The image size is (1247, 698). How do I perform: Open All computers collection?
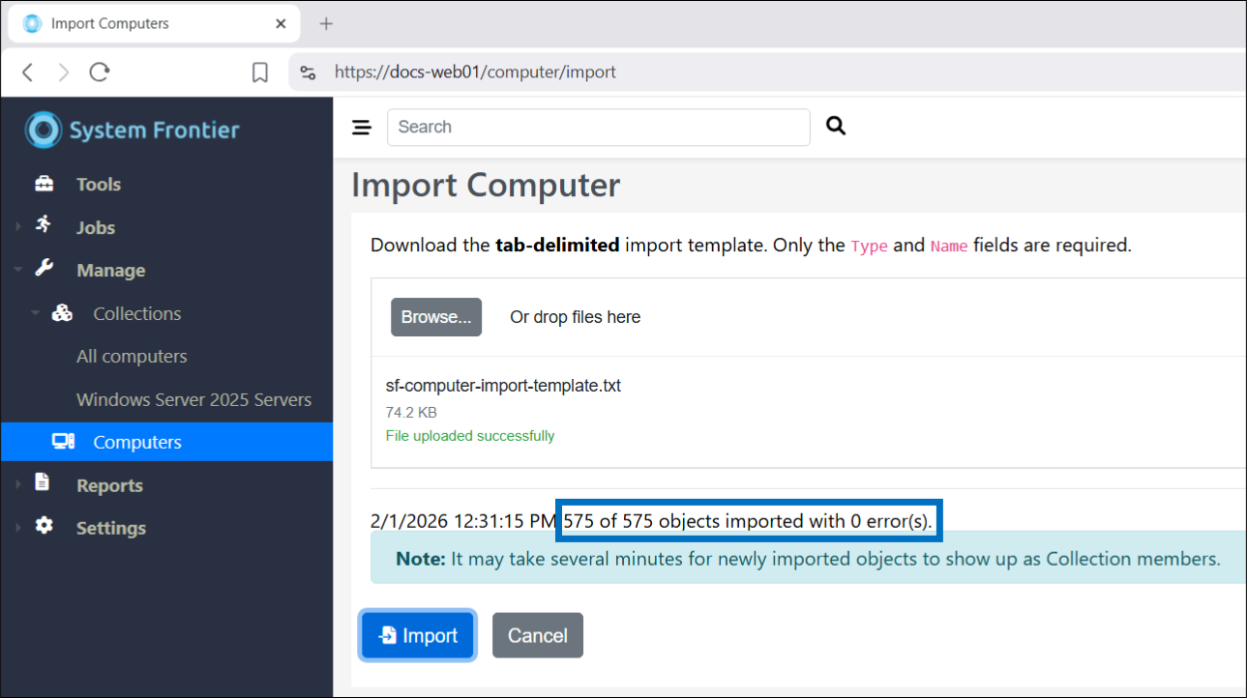click(132, 357)
